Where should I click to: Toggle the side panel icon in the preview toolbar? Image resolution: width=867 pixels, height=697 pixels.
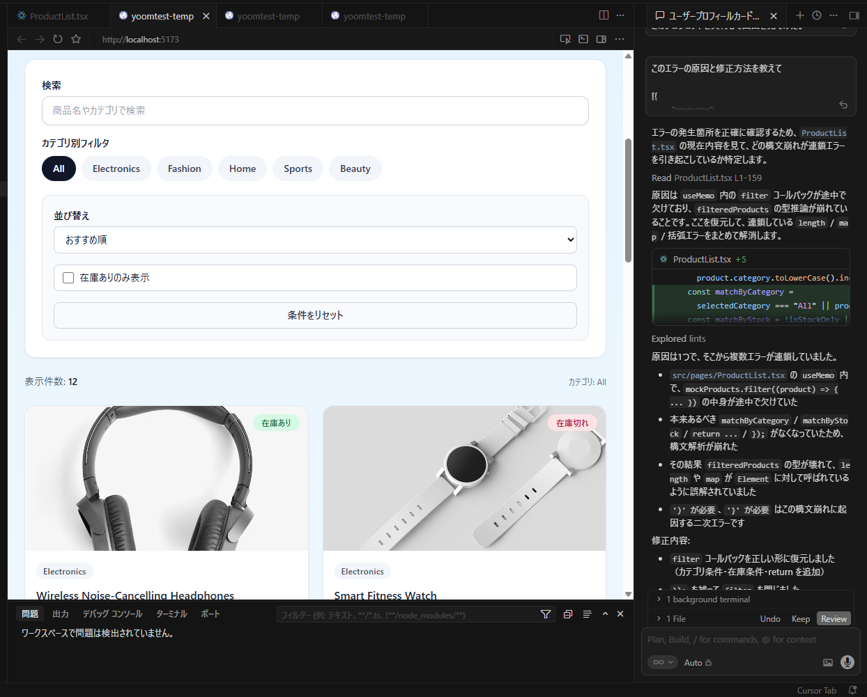[601, 39]
